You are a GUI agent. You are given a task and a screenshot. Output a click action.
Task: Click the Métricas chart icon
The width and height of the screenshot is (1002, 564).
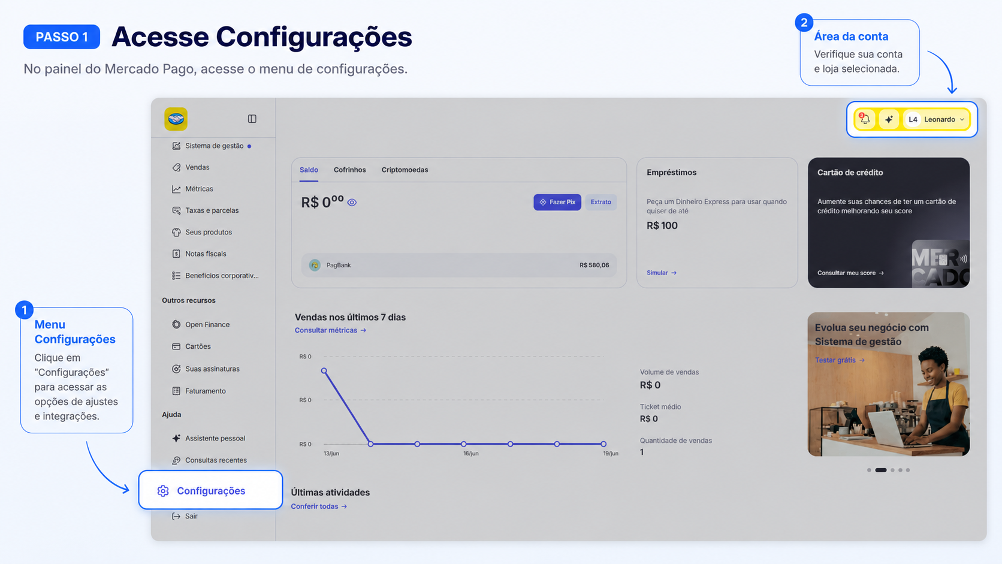coord(176,189)
